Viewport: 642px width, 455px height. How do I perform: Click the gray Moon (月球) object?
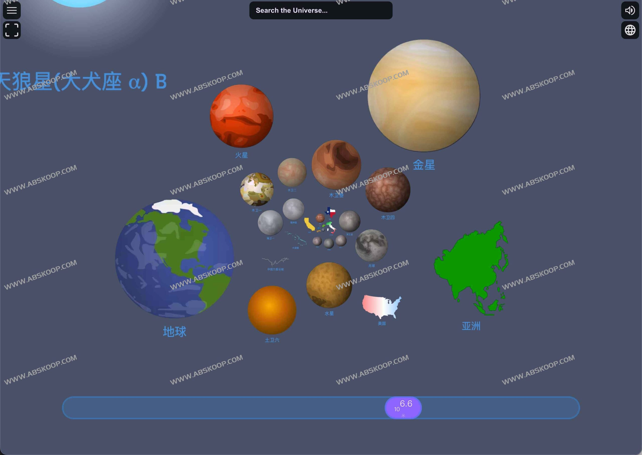[371, 246]
